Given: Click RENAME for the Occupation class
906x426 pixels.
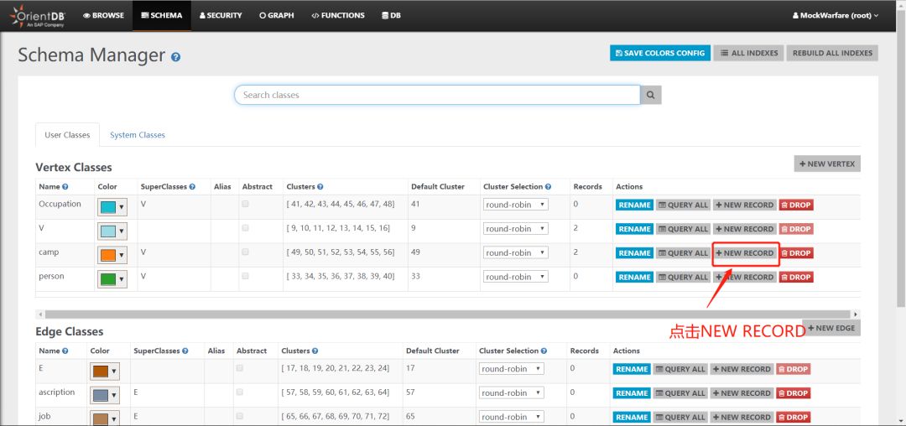Looking at the screenshot, I should click(634, 205).
